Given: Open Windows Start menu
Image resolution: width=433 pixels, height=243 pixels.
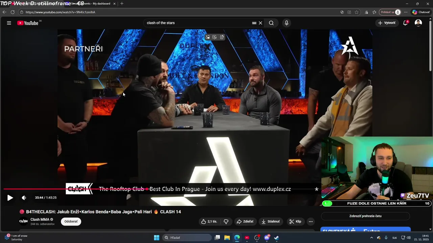Looking at the screenshot, I should 157,238.
